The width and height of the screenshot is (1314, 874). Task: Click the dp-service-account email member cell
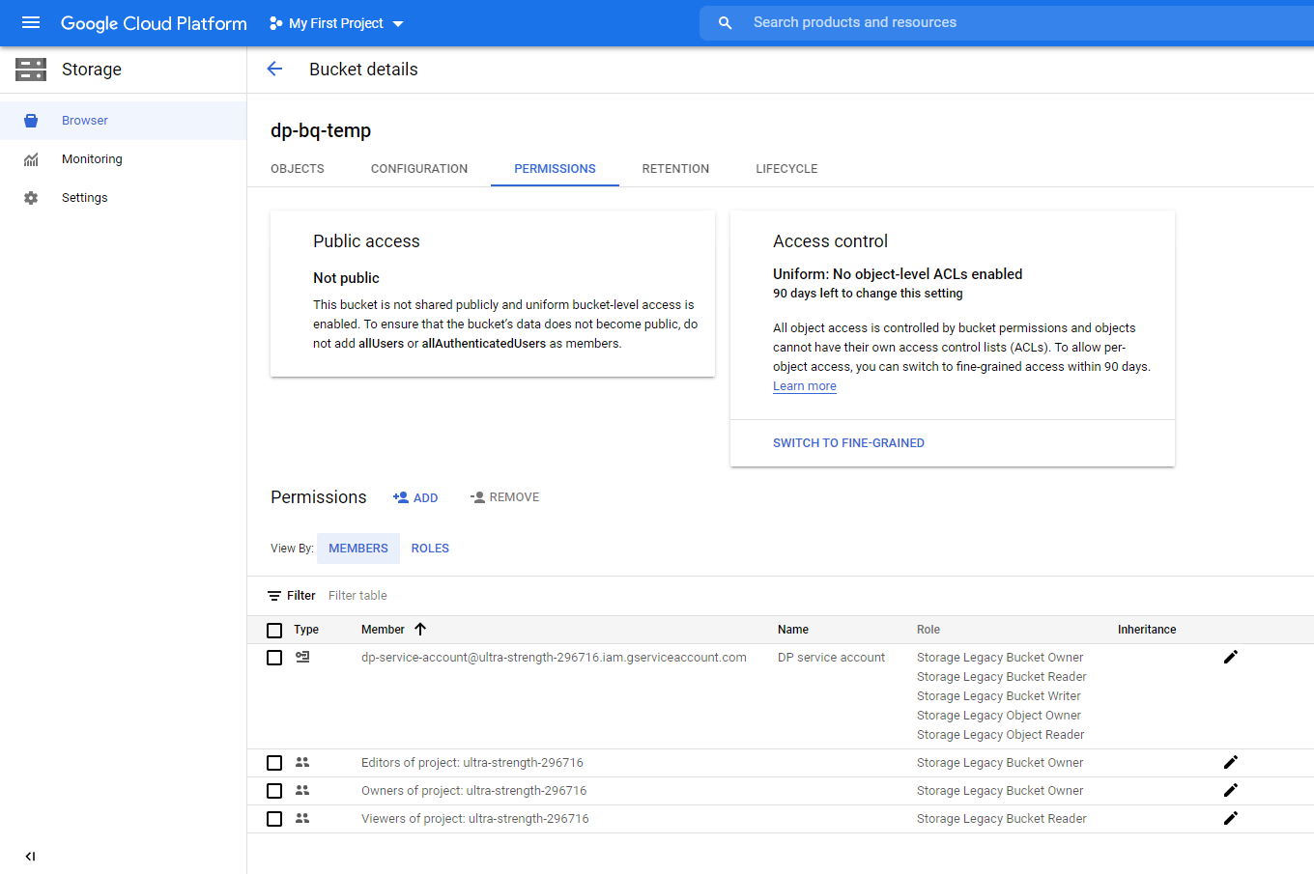[x=554, y=658]
